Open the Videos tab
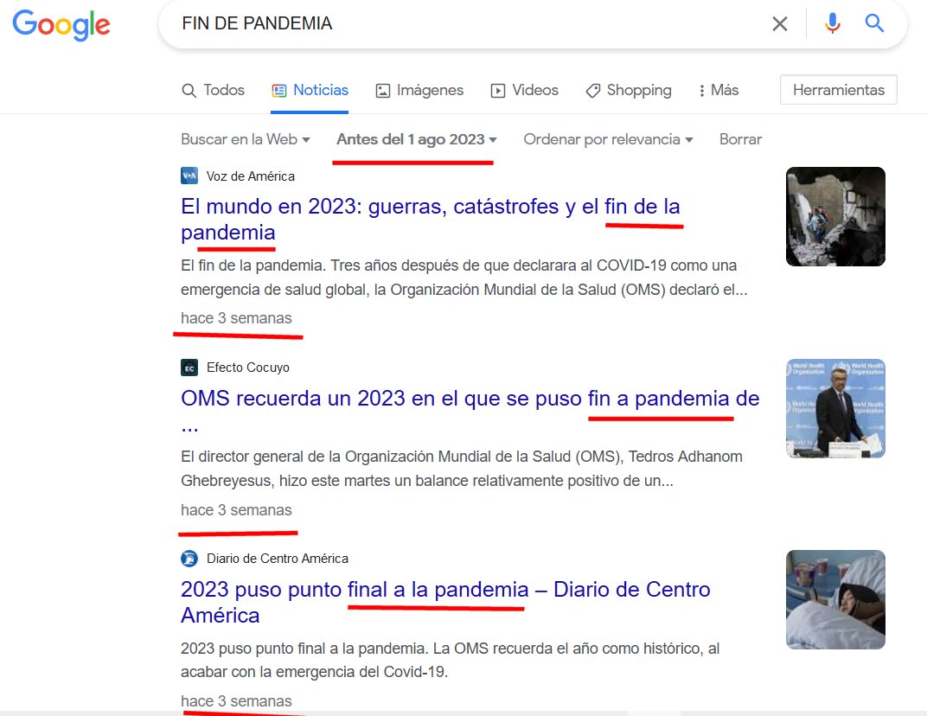This screenshot has width=927, height=716. 524,90
